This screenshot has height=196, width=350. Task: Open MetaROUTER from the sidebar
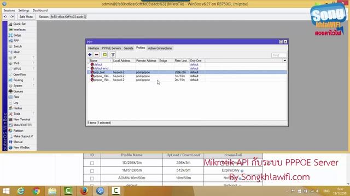(x=22, y=125)
